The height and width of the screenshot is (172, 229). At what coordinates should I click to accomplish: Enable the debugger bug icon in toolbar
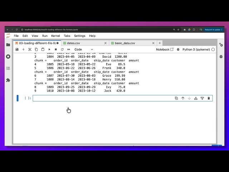[x=178, y=49]
